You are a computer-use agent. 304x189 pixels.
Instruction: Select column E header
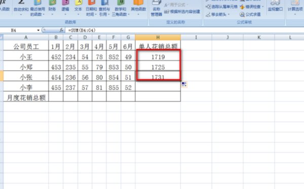pyautogui.click(x=99, y=37)
